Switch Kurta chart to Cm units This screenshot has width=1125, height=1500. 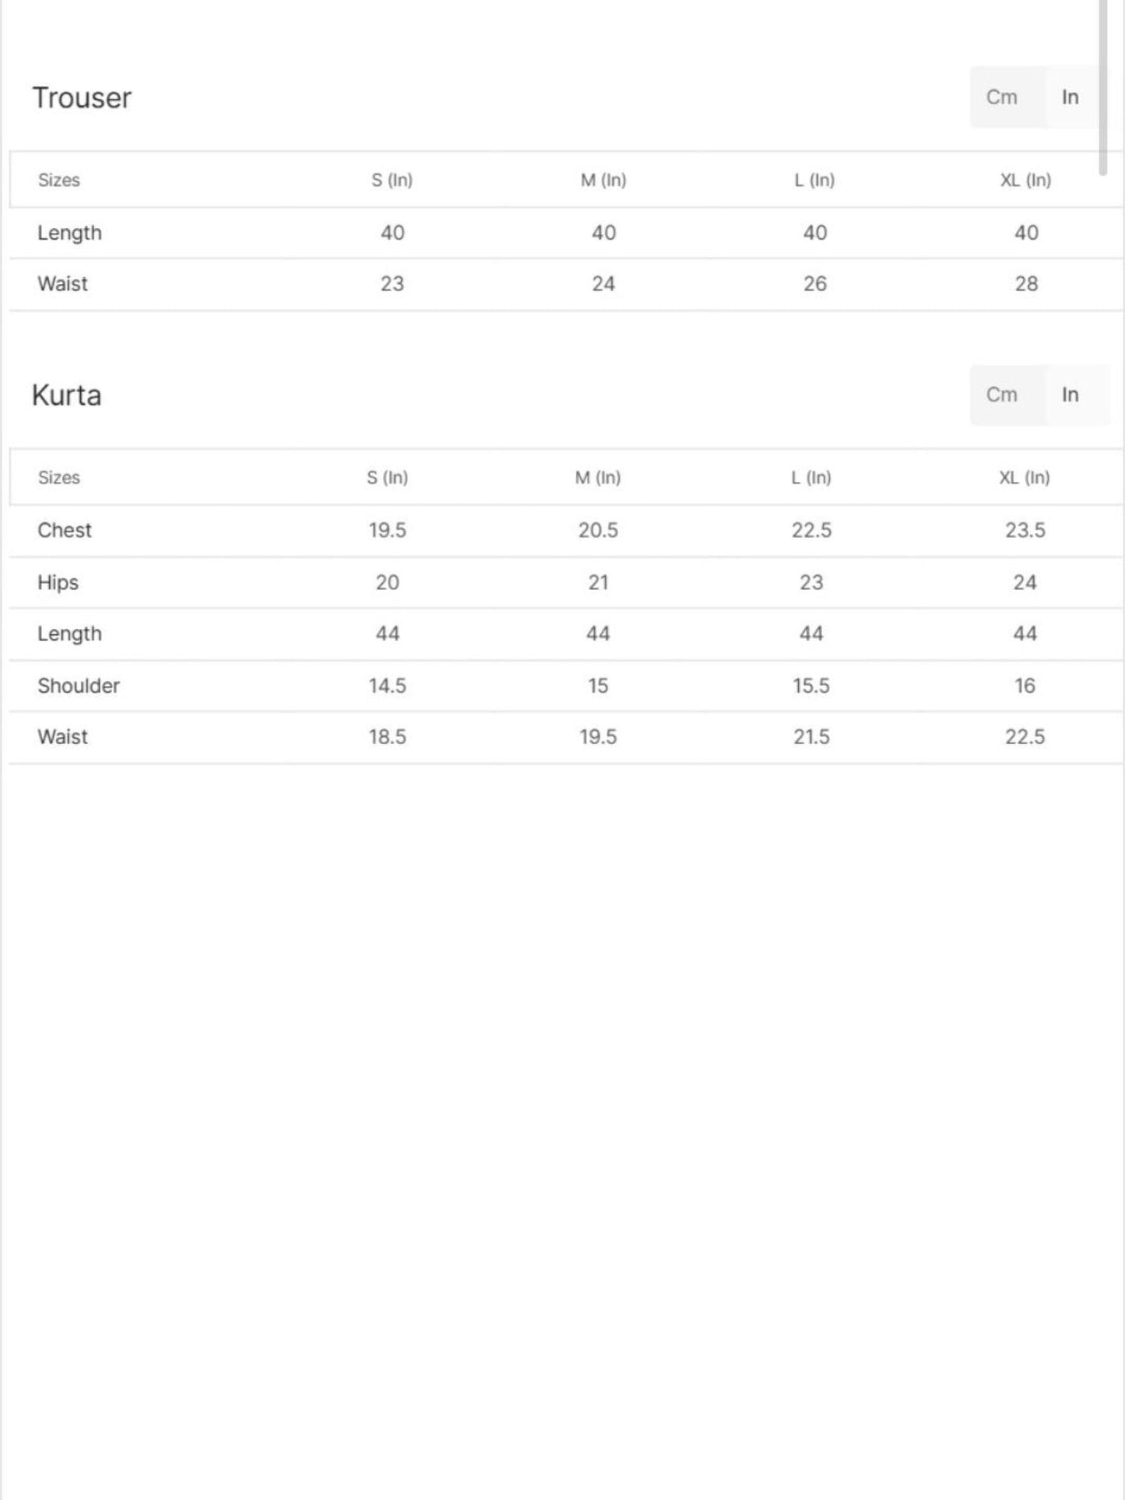[1003, 395]
